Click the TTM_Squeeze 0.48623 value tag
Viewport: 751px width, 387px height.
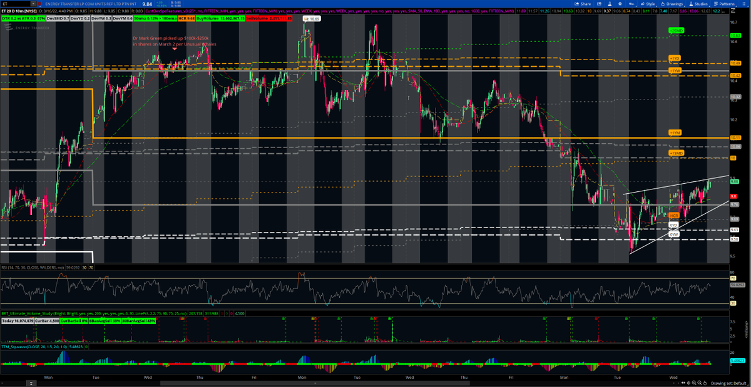737,361
